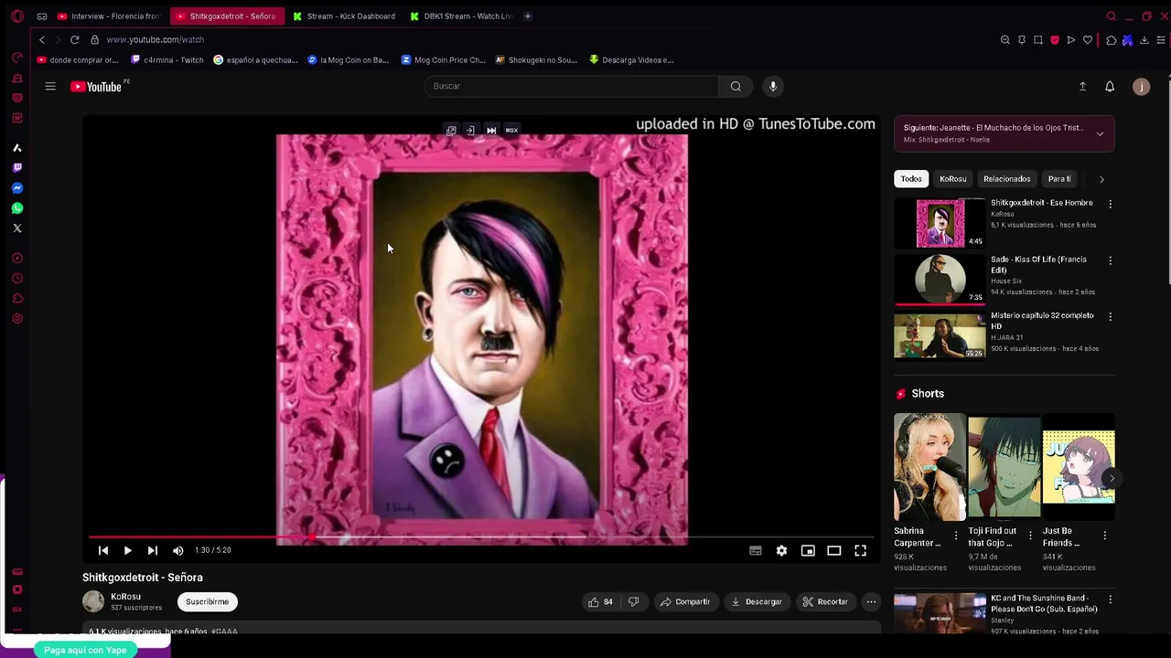Switch to Stream - Kick Dashboard tab
This screenshot has height=658, width=1171.
pos(344,16)
